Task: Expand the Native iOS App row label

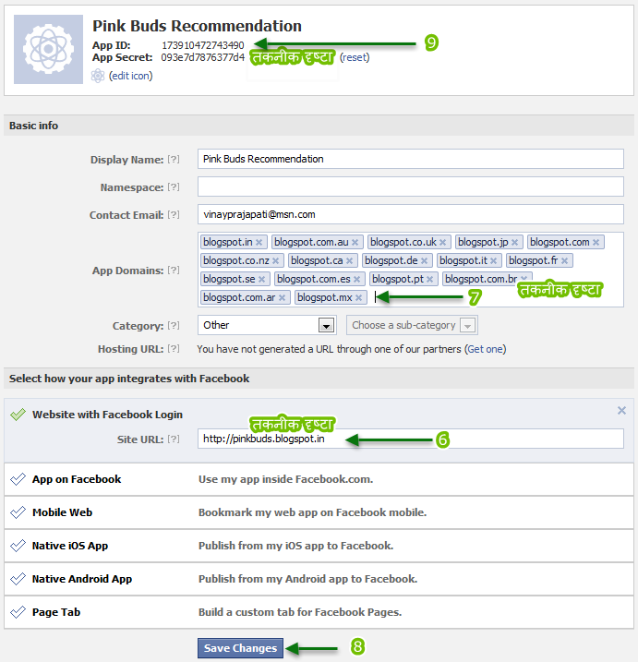Action: tap(70, 546)
